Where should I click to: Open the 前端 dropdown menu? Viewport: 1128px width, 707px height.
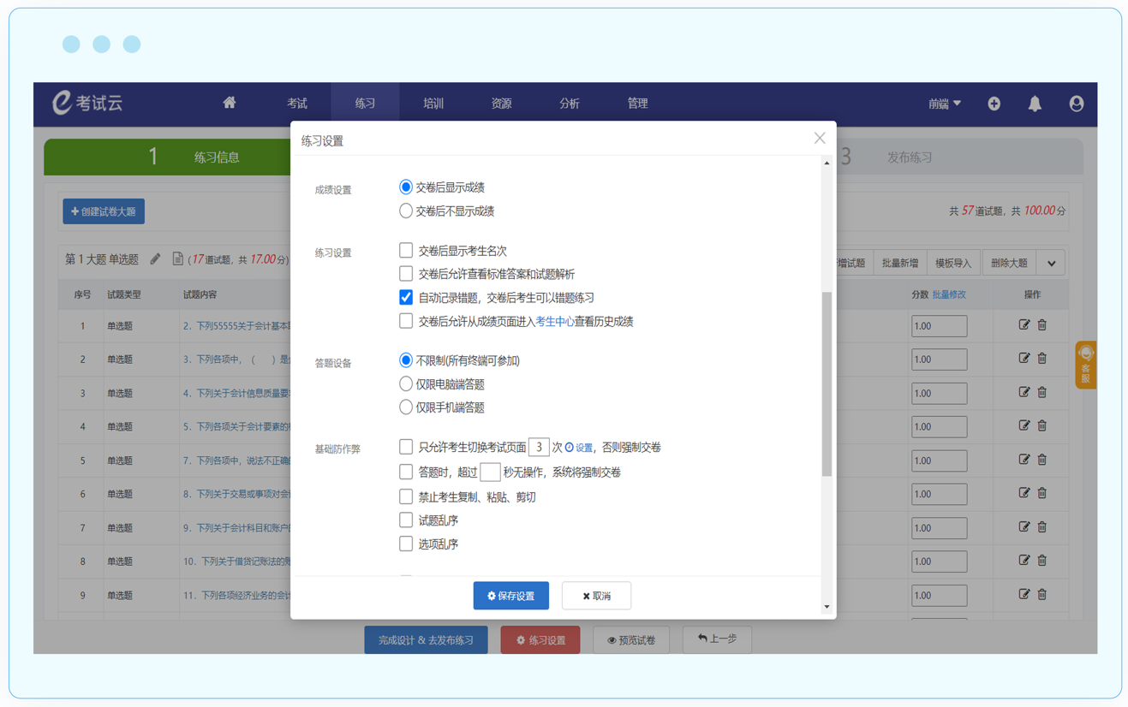(x=944, y=104)
